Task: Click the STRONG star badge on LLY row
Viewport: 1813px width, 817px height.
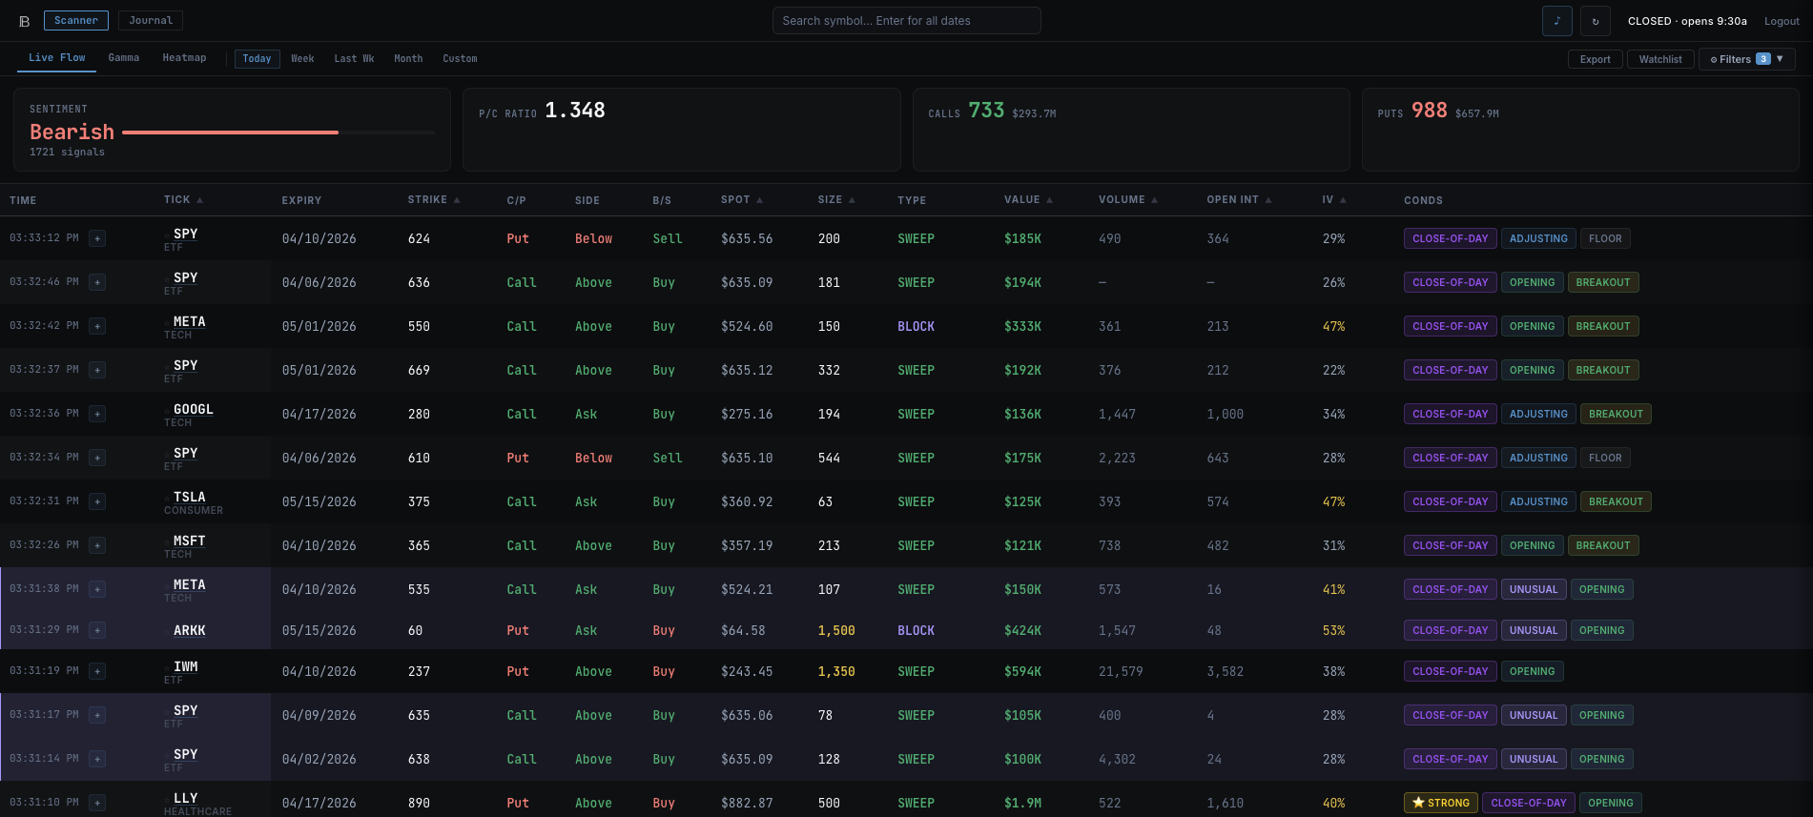Action: [1440, 803]
